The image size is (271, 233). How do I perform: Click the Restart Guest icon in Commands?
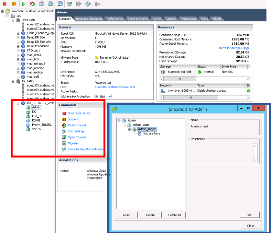point(64,125)
